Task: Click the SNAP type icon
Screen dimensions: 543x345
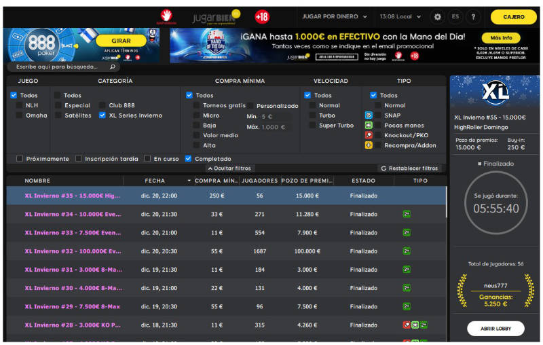Action: tap(369, 115)
